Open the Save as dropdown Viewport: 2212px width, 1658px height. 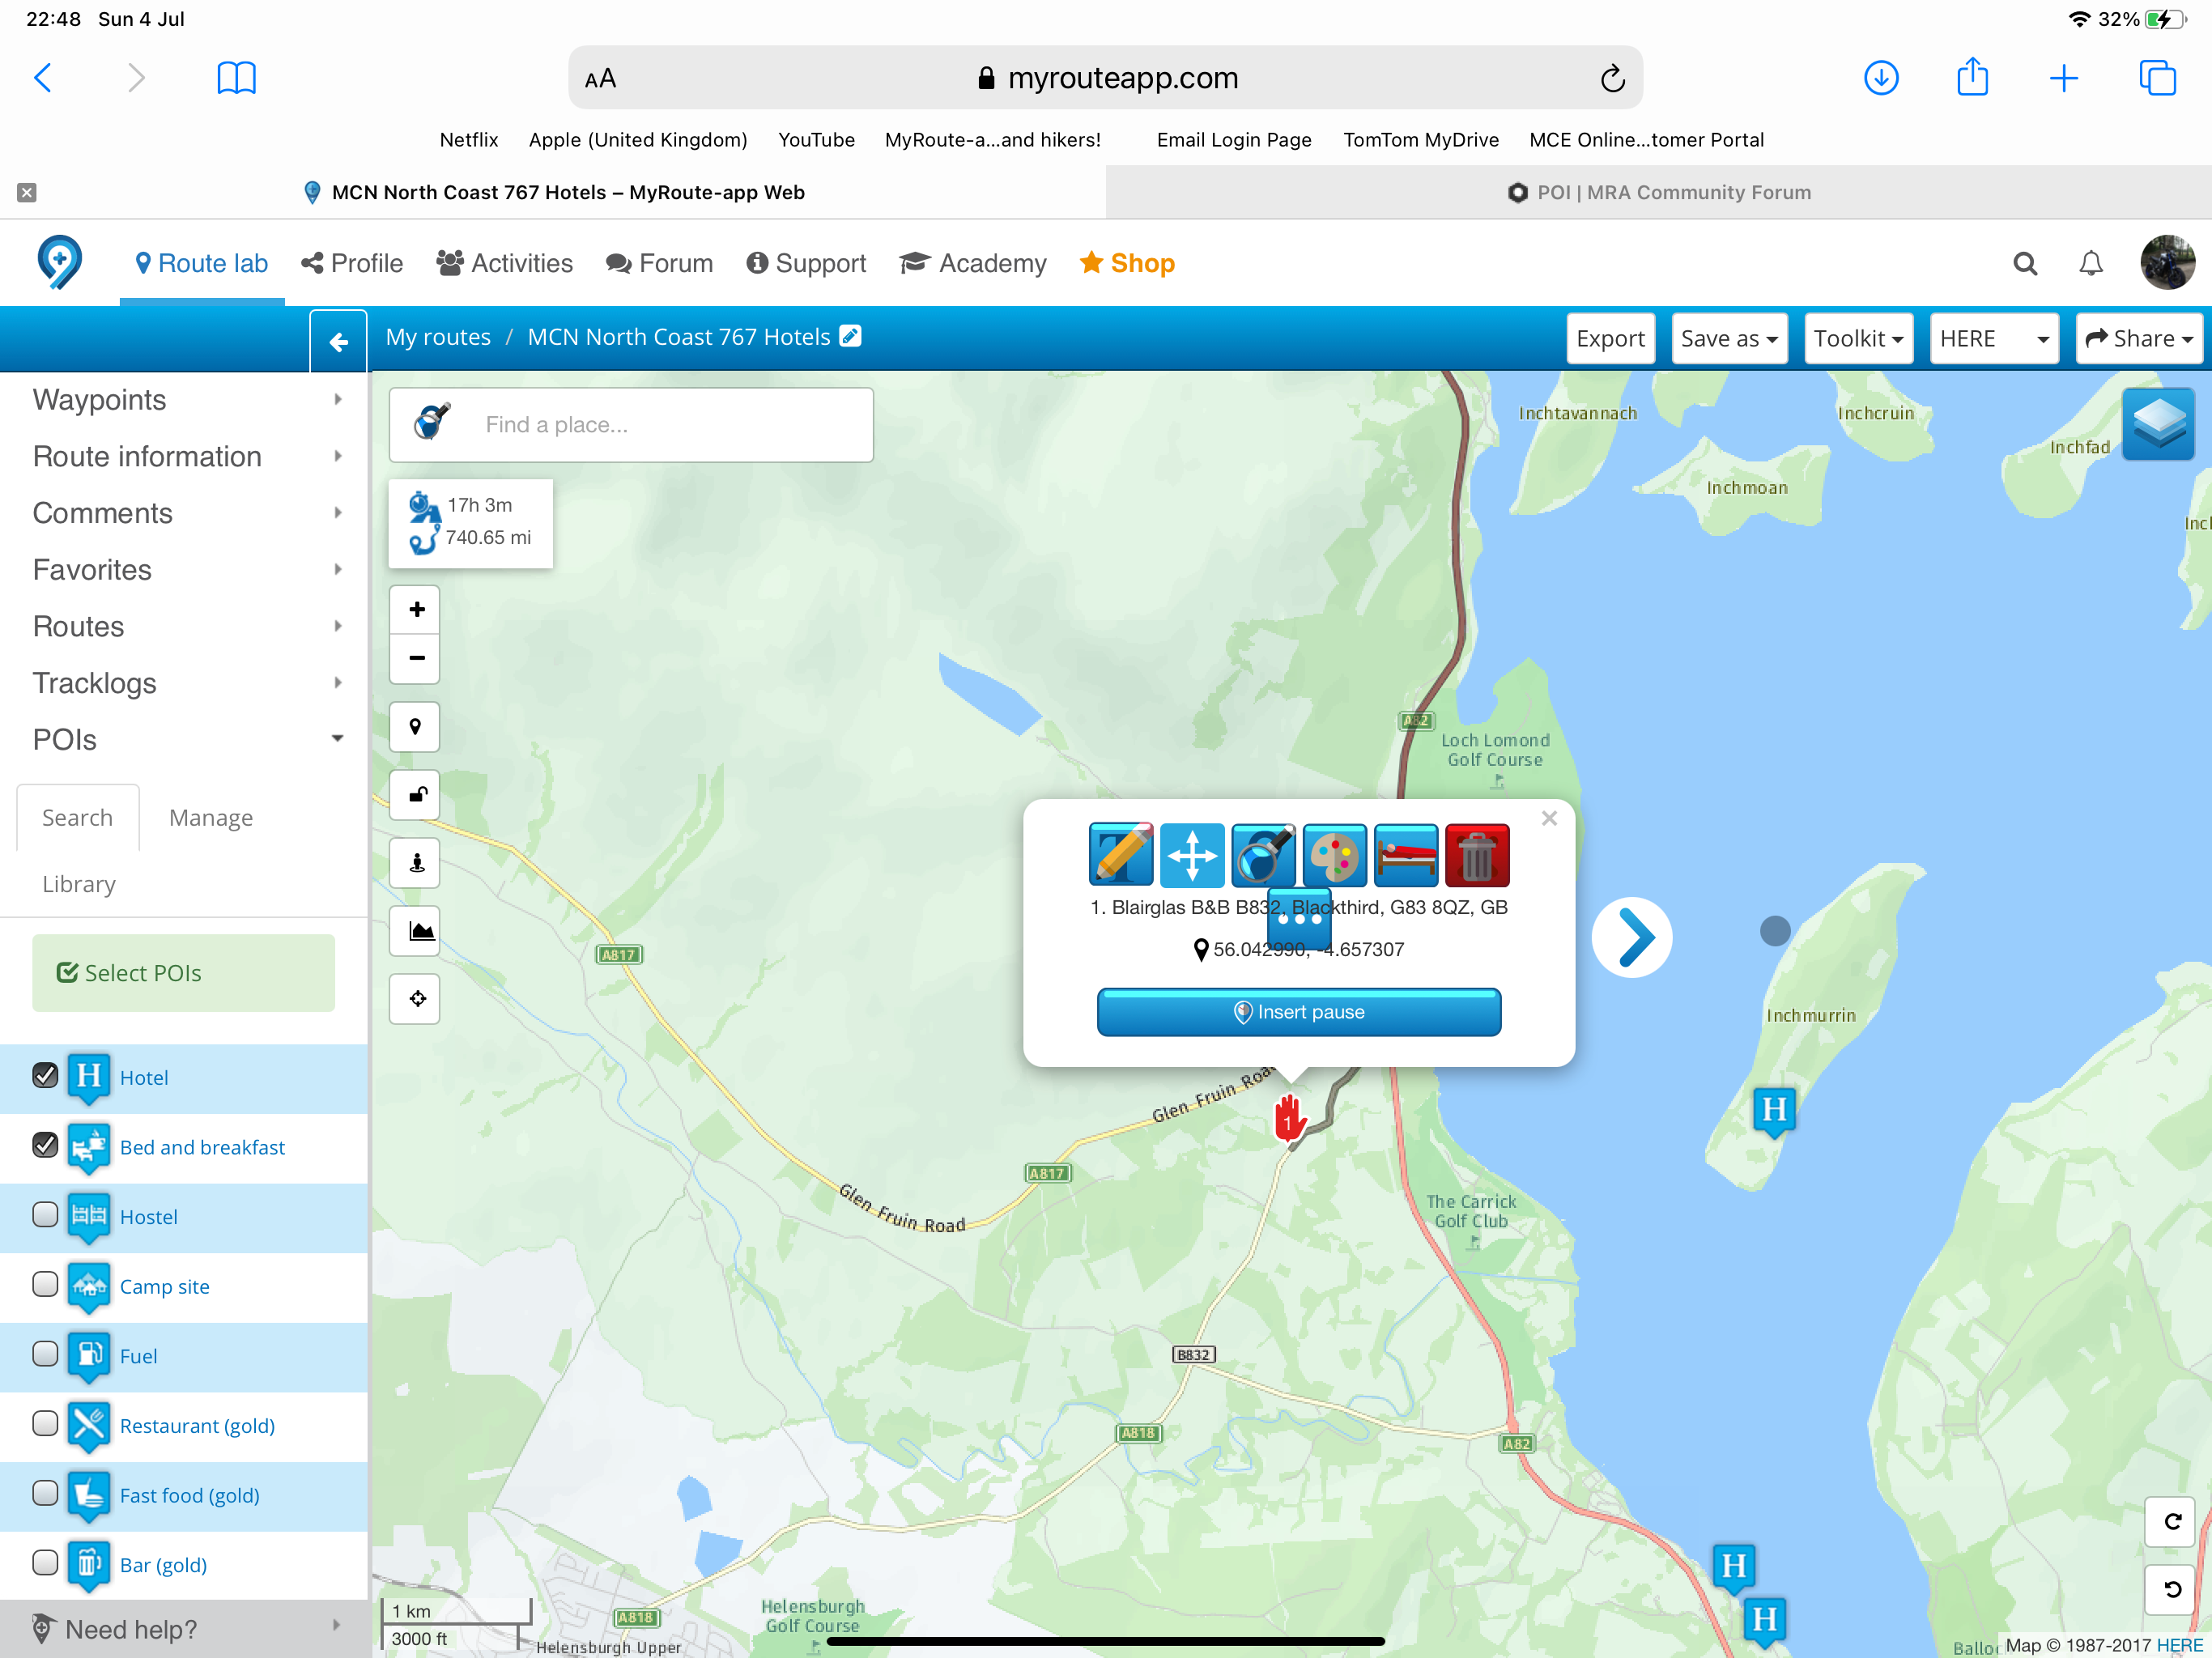click(1729, 338)
